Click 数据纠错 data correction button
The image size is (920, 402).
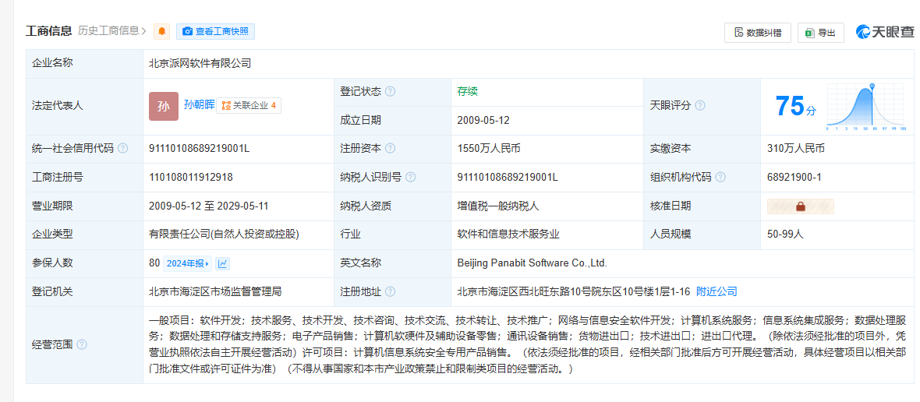[x=758, y=33]
